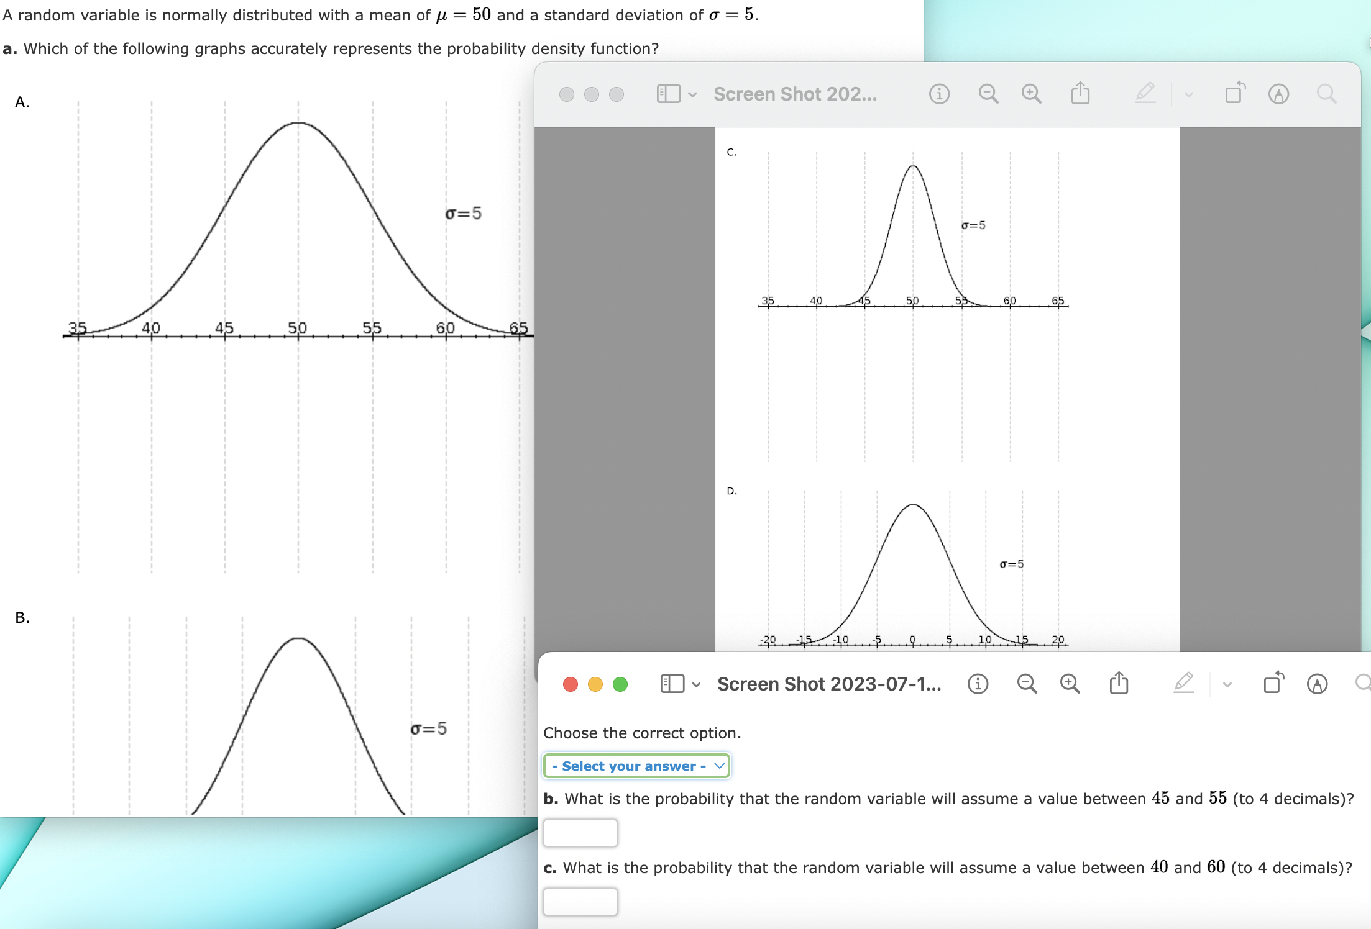The image size is (1371, 929).
Task: Zoom in on Screen Shot 2023-07-1 window
Action: [x=1070, y=684]
